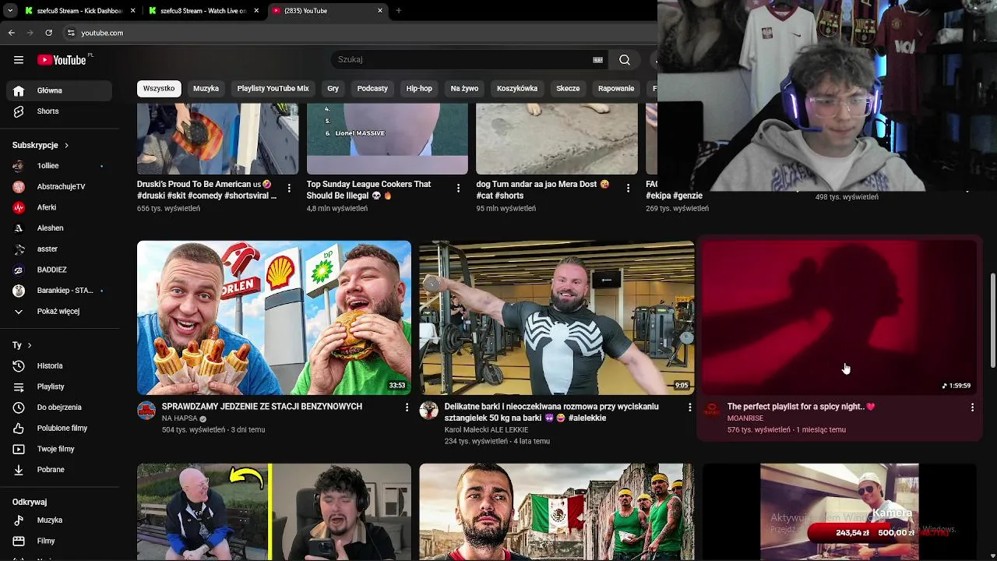The height and width of the screenshot is (561, 997).
Task: Click the page vertical scrollbar
Action: [992, 319]
